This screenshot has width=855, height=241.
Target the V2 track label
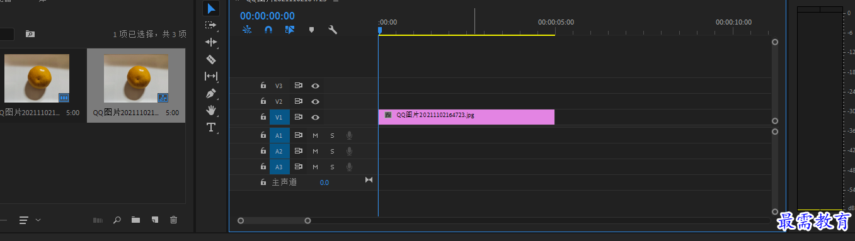(x=279, y=101)
